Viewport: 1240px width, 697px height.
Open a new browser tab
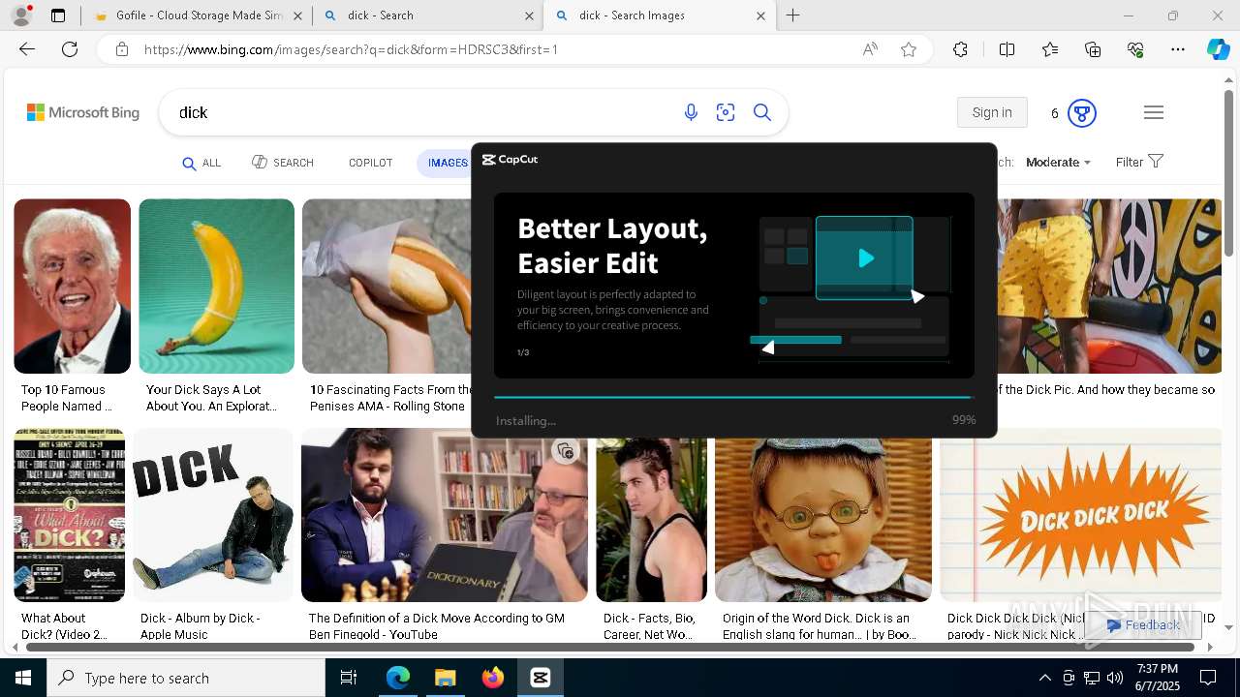tap(792, 15)
